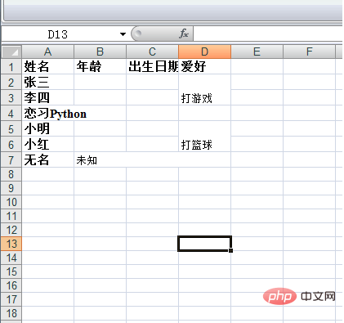Select row 7 header
The width and height of the screenshot is (344, 323).
click(11, 159)
